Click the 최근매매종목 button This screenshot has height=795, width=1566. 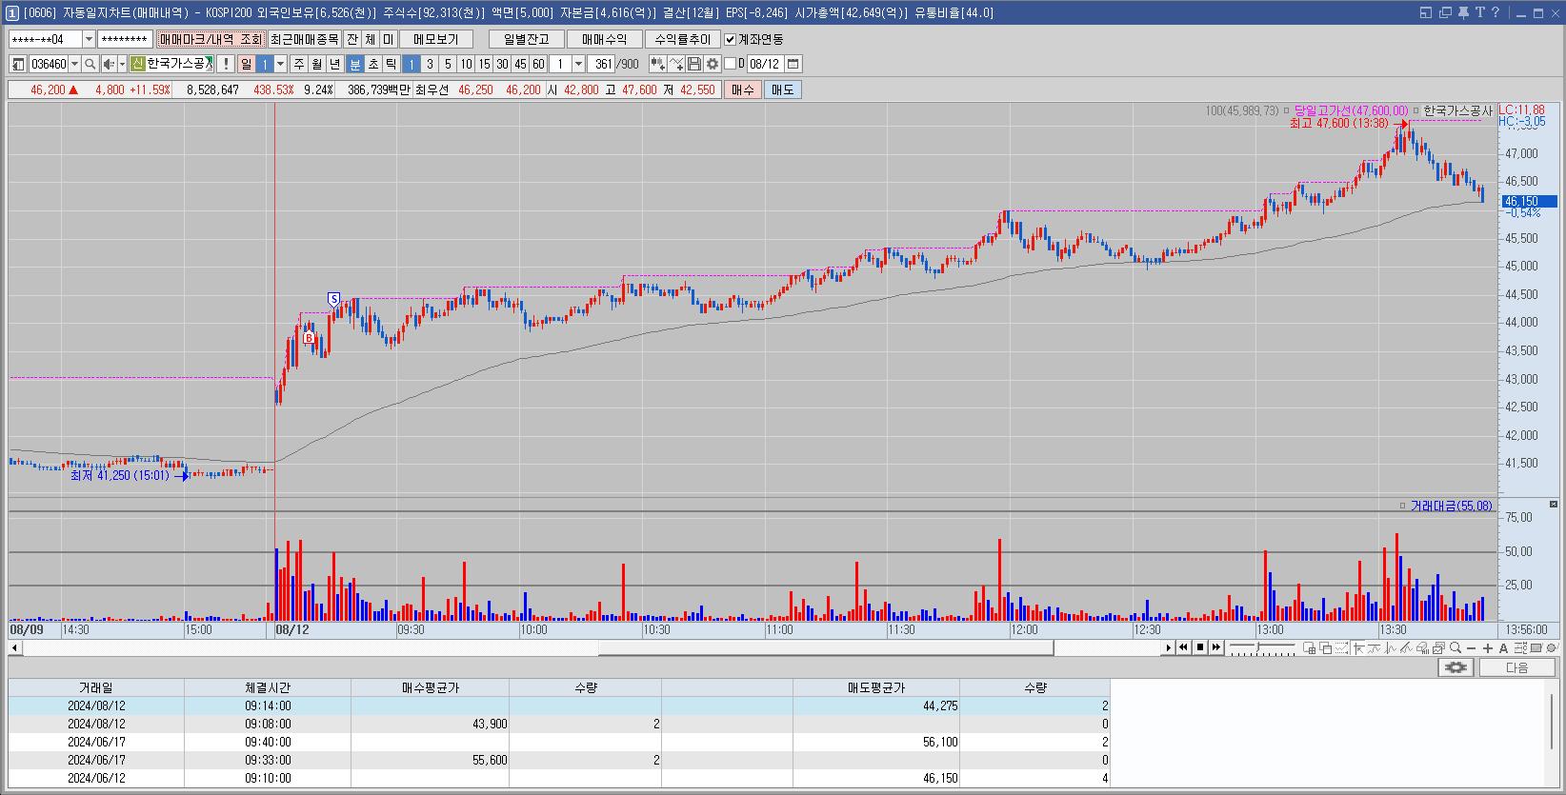[x=305, y=39]
